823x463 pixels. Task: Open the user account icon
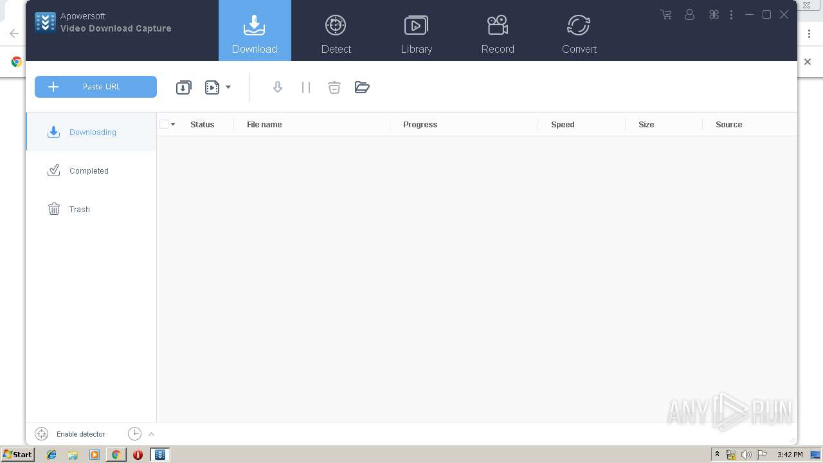pyautogui.click(x=689, y=14)
